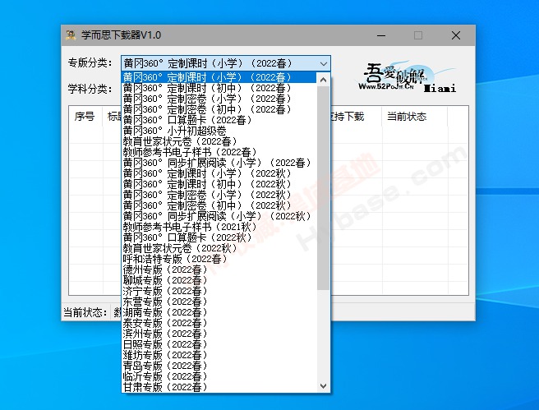Select 黄冈360° 定制课时（小学）（2022春） highlighted option

(219, 77)
